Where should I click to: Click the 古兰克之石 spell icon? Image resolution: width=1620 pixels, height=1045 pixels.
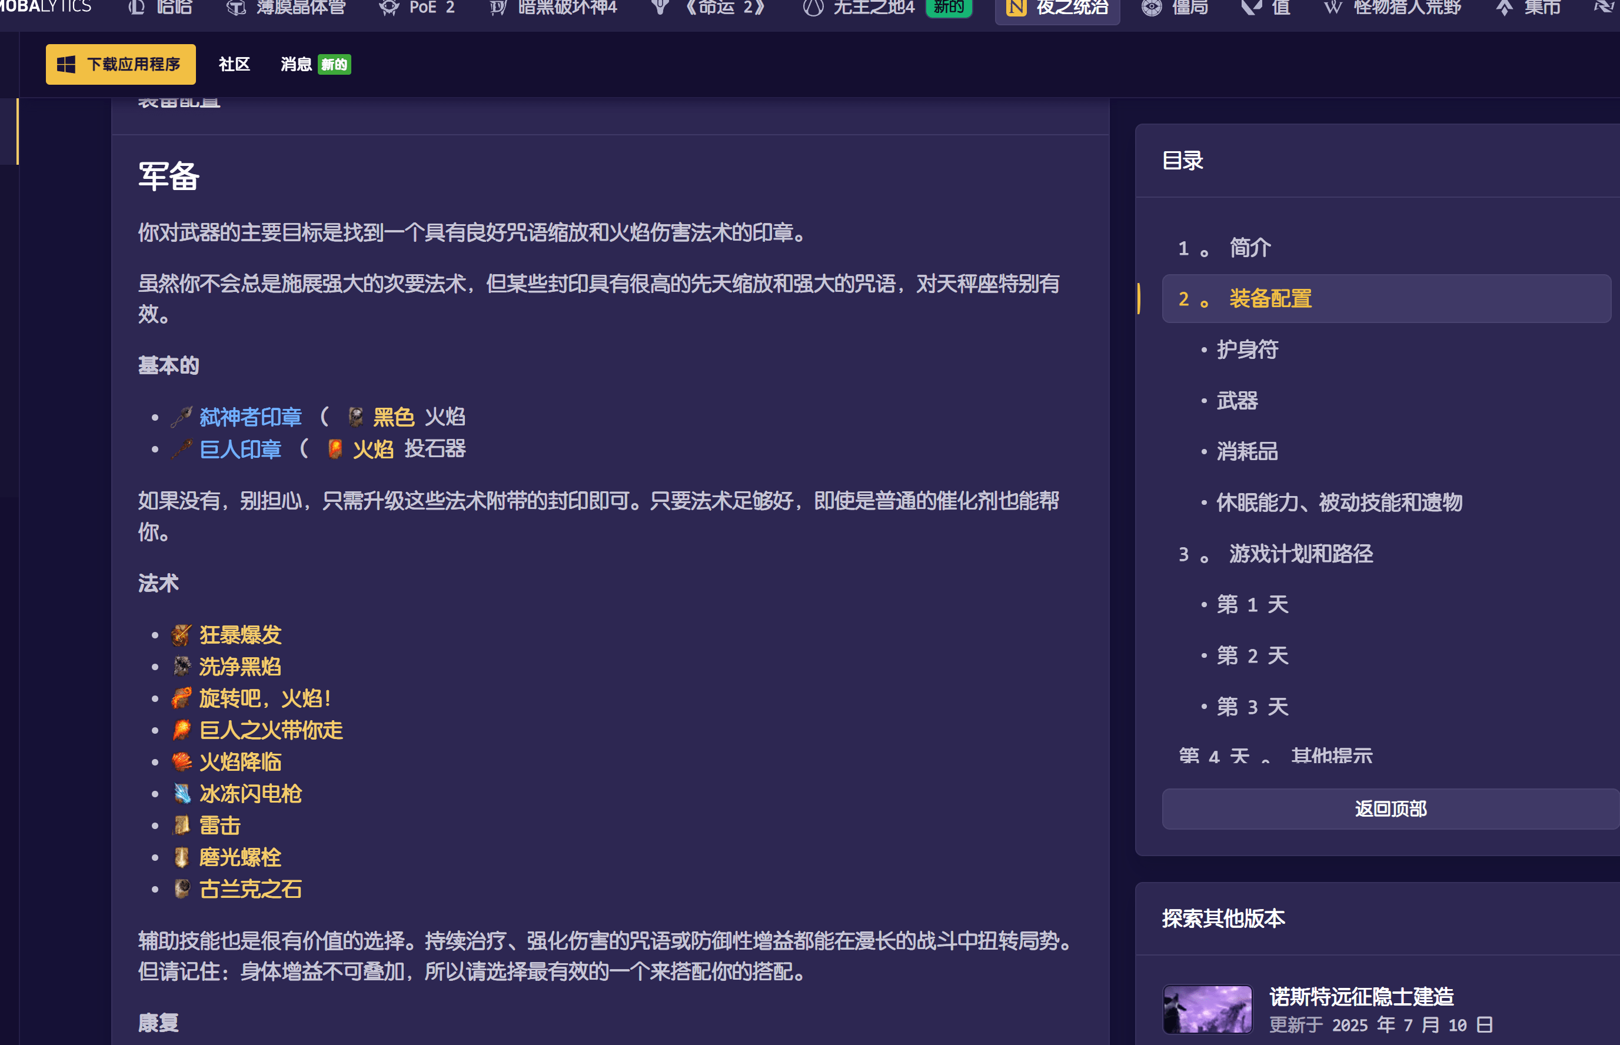pyautogui.click(x=181, y=889)
